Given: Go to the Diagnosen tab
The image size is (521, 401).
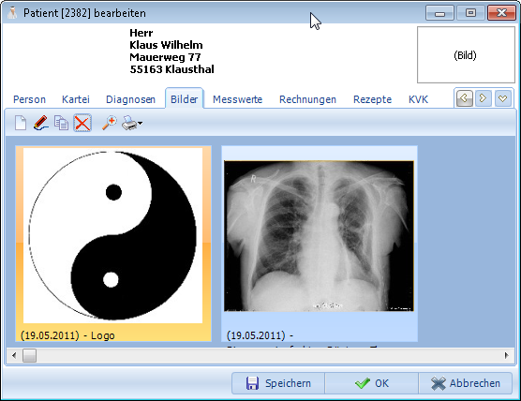Looking at the screenshot, I should (130, 99).
